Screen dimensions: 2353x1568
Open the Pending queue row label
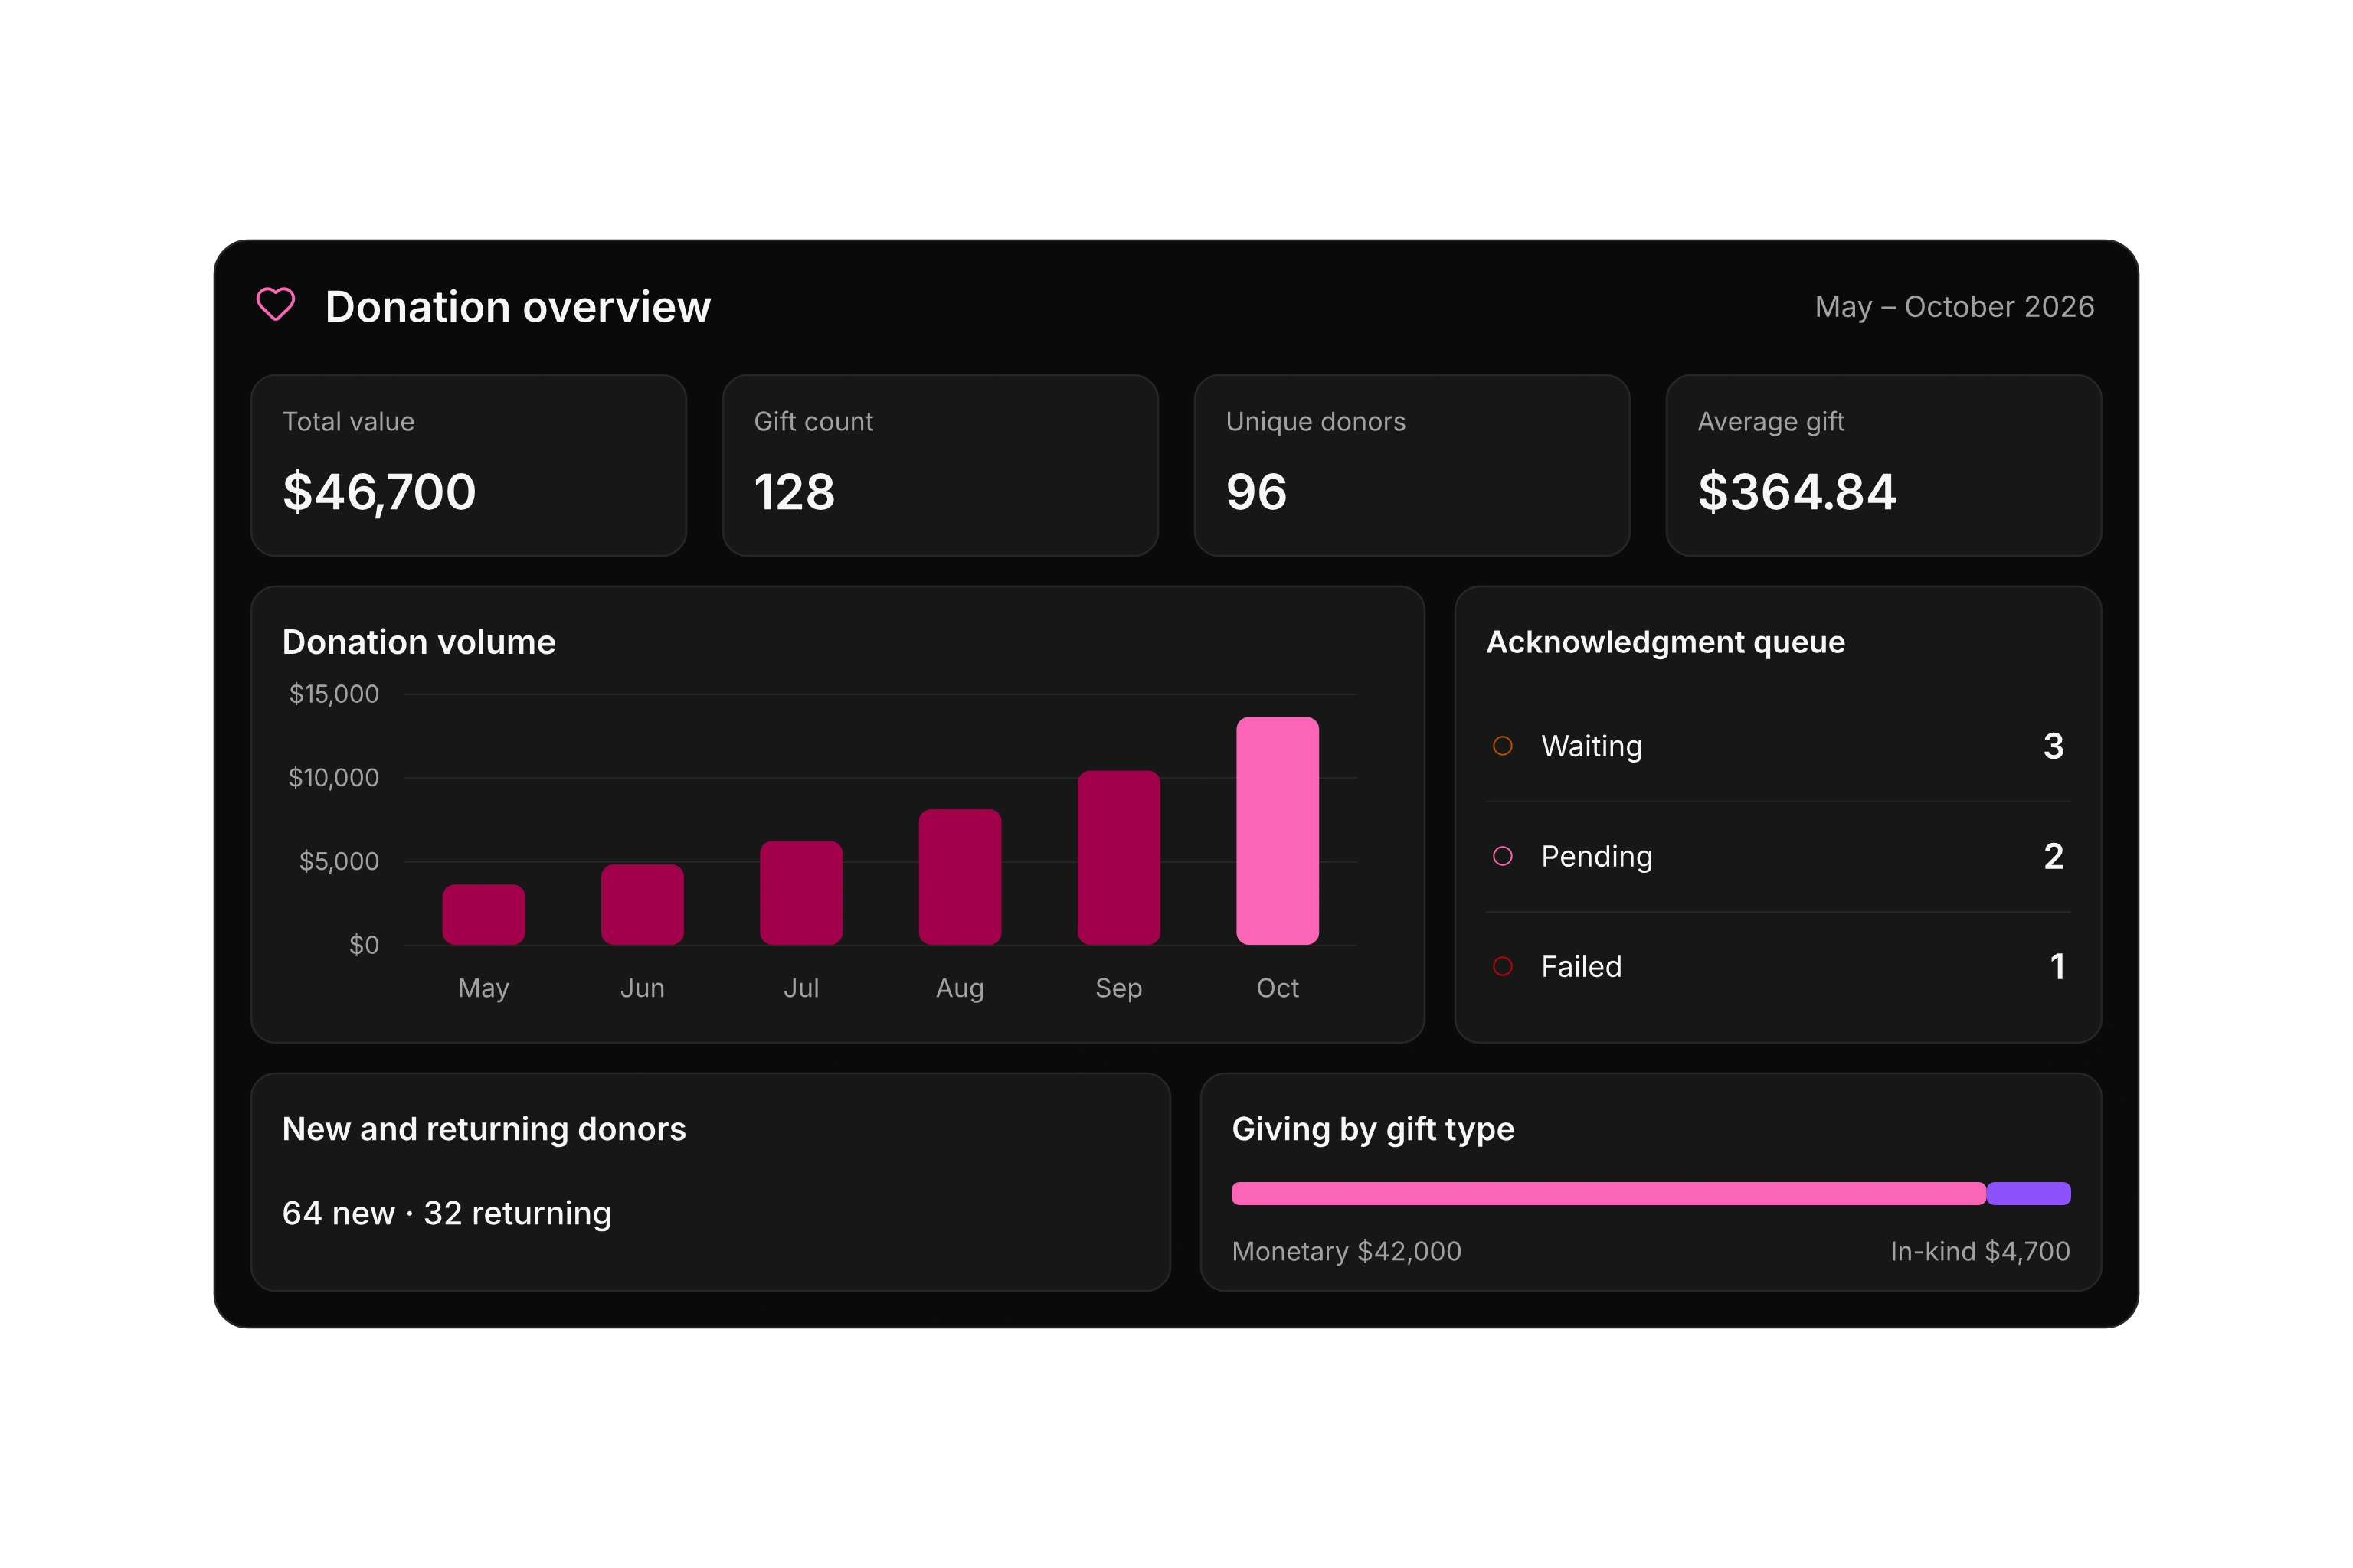[1597, 856]
